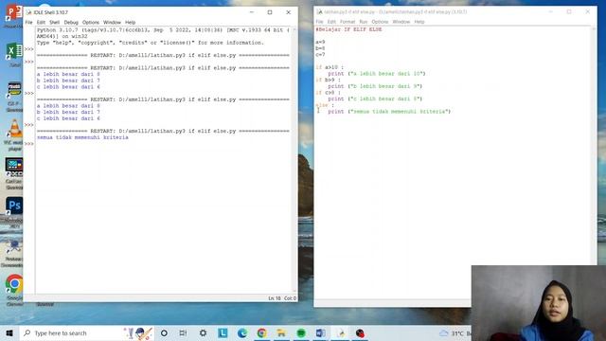The image size is (606, 341).
Task: Open Settings gear icon in taskbar
Action: [203, 332]
